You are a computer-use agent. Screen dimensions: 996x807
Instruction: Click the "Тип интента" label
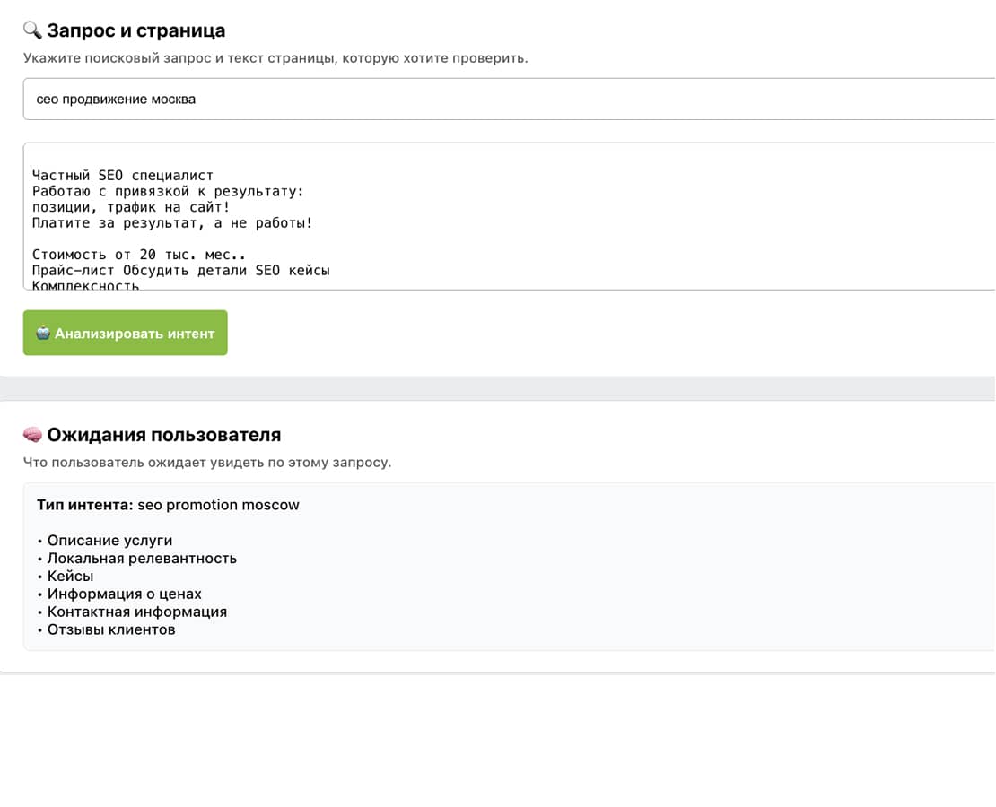[x=84, y=505]
